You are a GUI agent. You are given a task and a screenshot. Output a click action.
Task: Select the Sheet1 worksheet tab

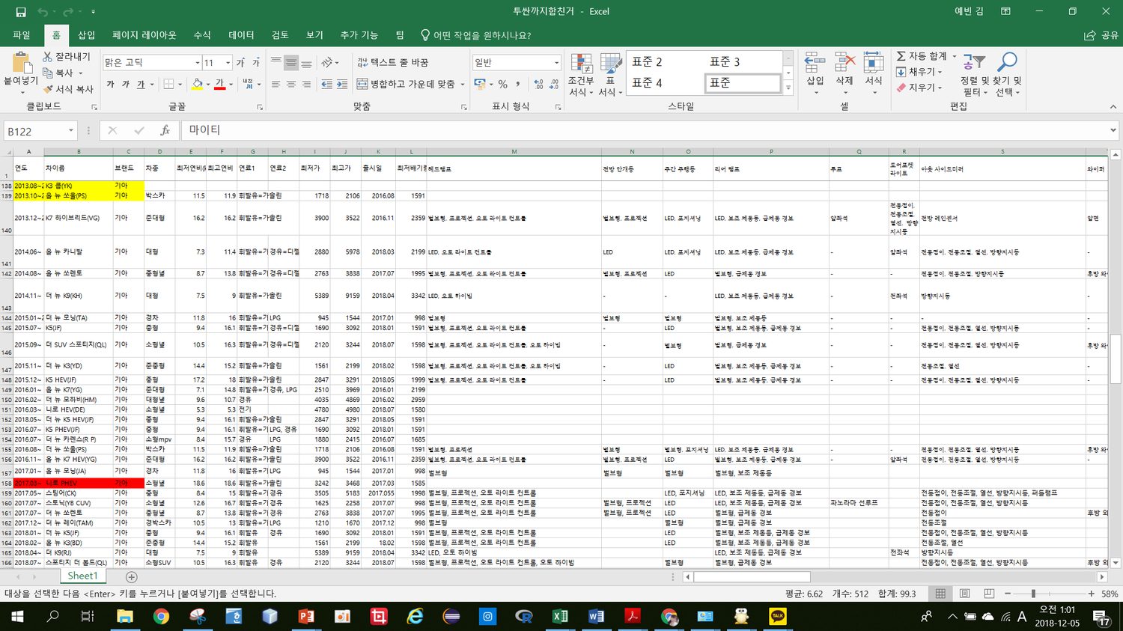click(82, 576)
